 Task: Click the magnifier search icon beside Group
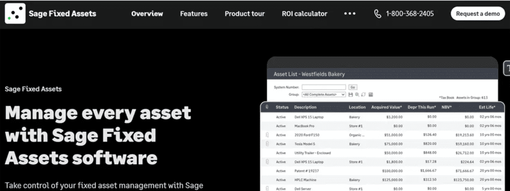357,94
